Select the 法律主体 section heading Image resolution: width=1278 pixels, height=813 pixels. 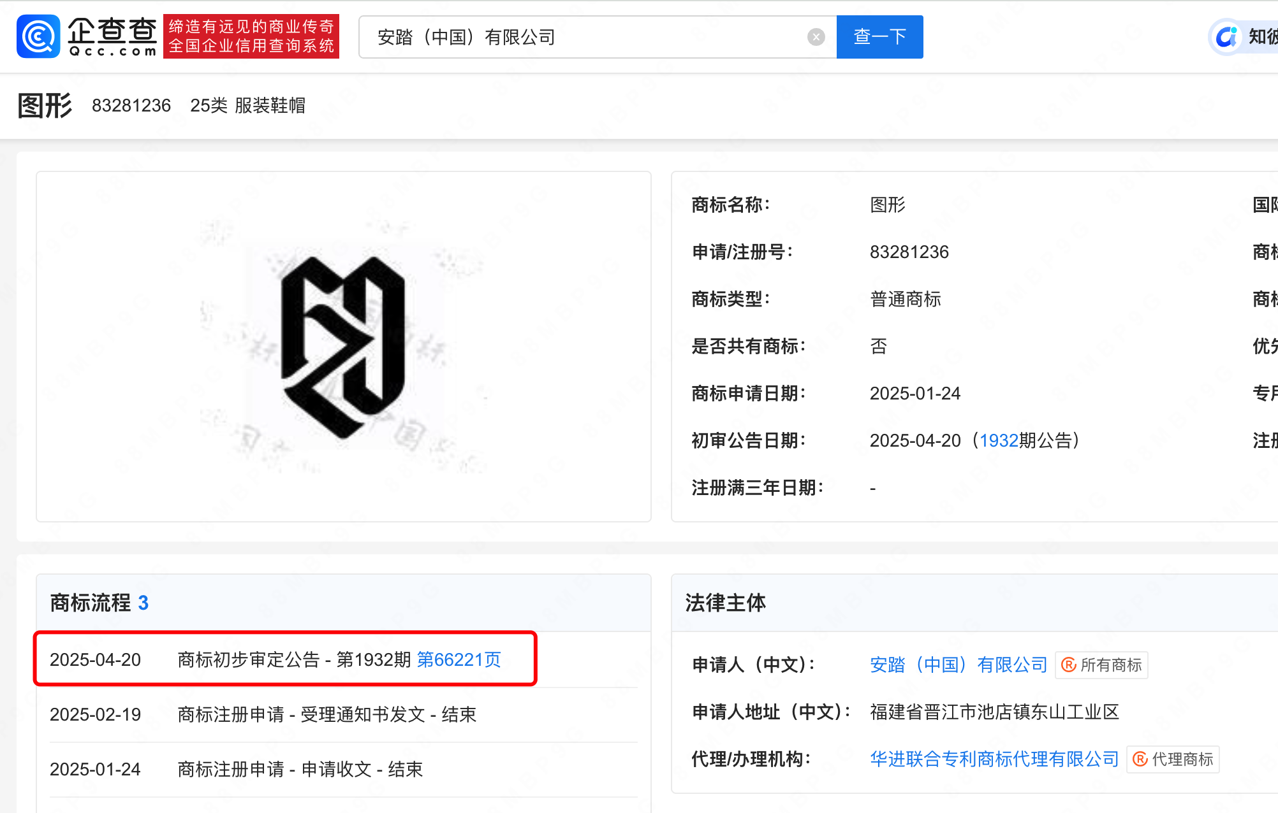[725, 603]
